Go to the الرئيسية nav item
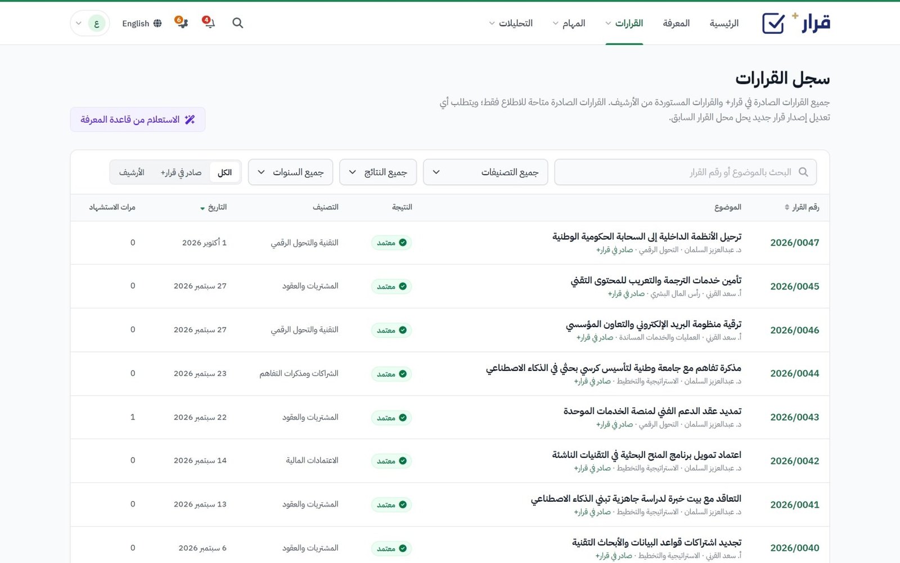Viewport: 900px width, 563px height. point(724,23)
